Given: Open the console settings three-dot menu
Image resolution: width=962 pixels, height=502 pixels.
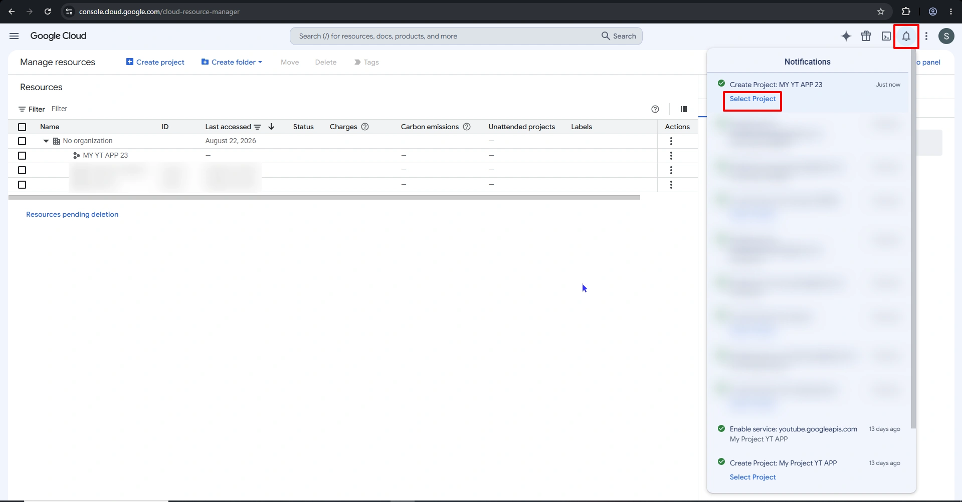Looking at the screenshot, I should pos(926,36).
